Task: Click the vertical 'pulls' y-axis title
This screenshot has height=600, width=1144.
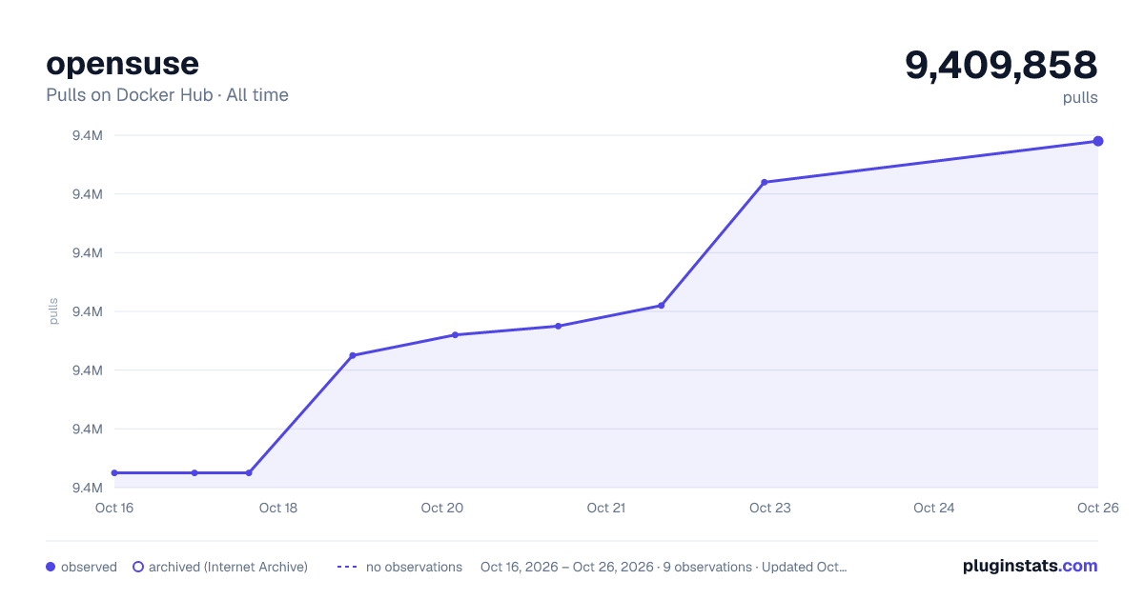Action: (53, 311)
